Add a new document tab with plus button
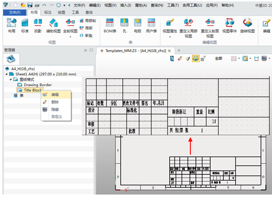Image resolution: width=272 pixels, height=197 pixels. [x=179, y=51]
